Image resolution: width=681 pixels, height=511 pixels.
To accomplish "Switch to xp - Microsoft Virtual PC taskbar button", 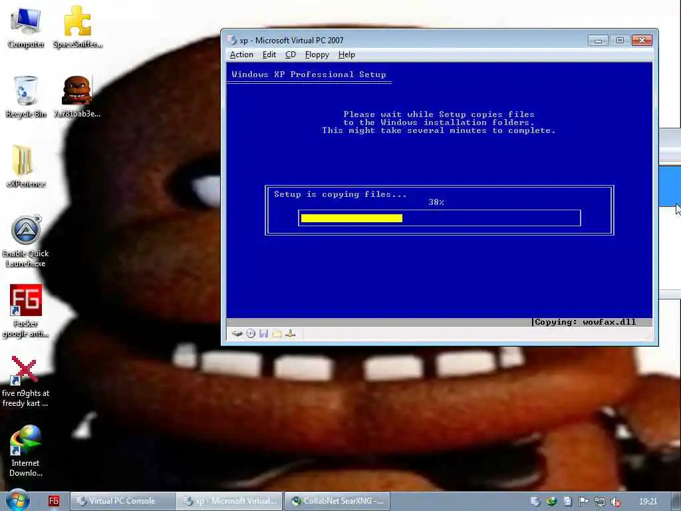I will coord(229,501).
